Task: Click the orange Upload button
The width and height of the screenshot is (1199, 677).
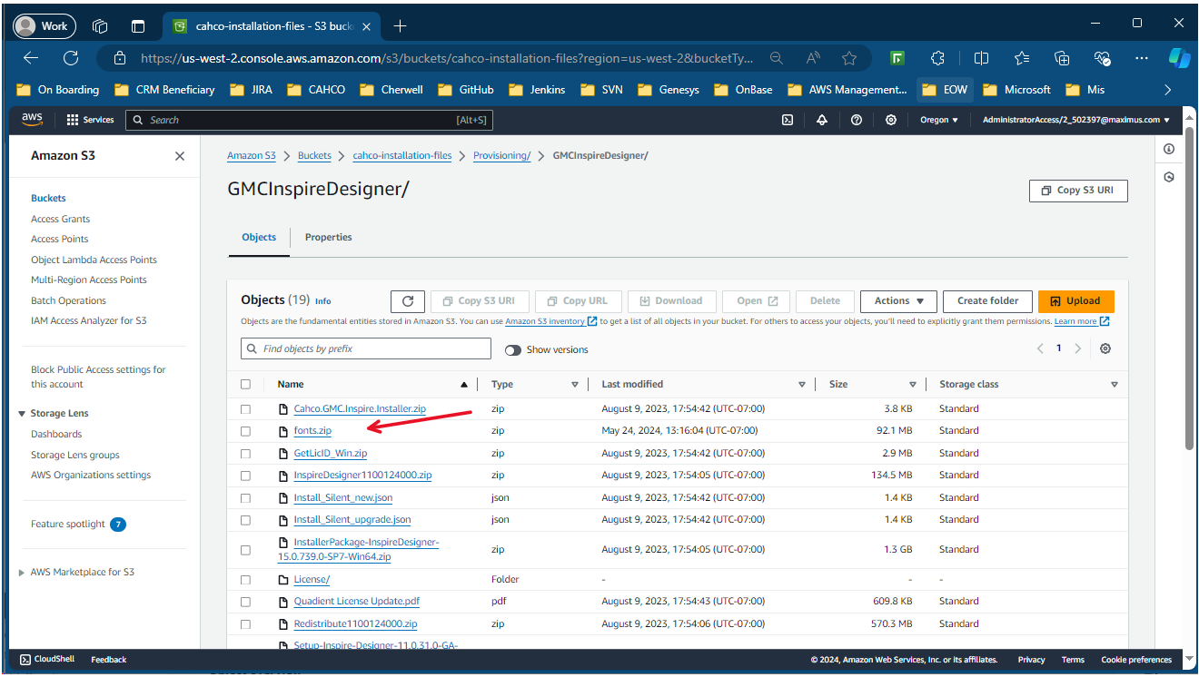Action: (1075, 301)
